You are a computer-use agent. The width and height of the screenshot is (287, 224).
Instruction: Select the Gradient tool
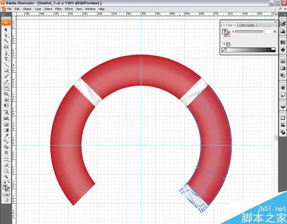pyautogui.click(x=6, y=130)
